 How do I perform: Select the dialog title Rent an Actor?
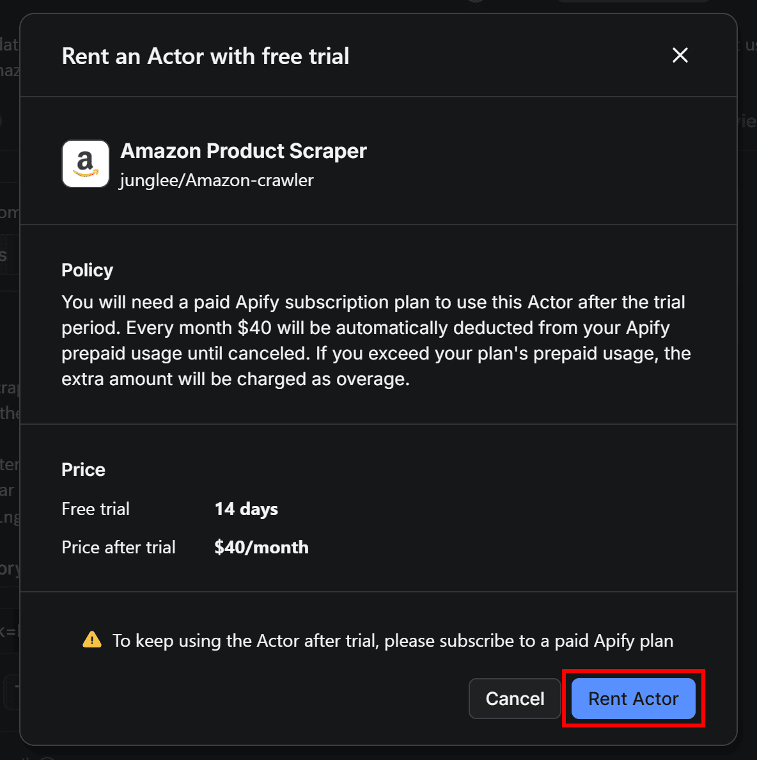click(205, 56)
